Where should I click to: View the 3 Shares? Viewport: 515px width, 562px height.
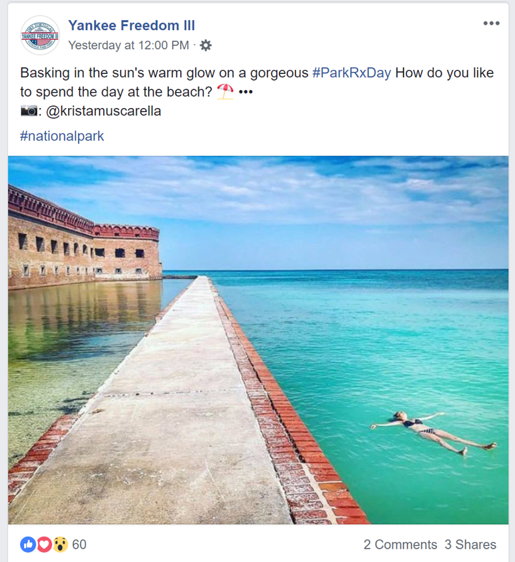[470, 545]
